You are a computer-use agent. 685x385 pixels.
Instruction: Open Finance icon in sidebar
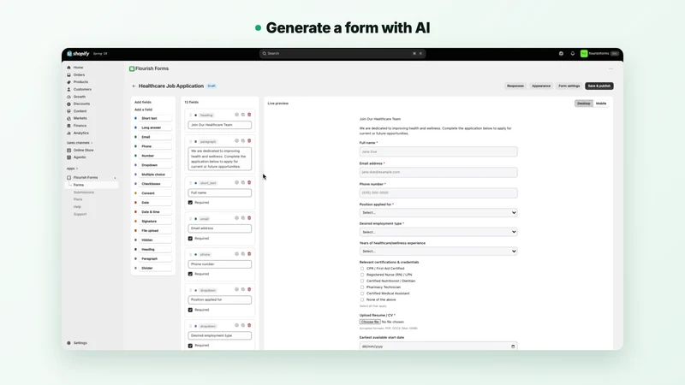point(68,126)
